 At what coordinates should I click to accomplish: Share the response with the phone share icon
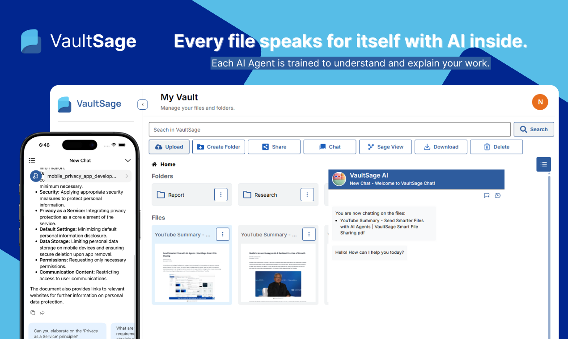pos(42,313)
